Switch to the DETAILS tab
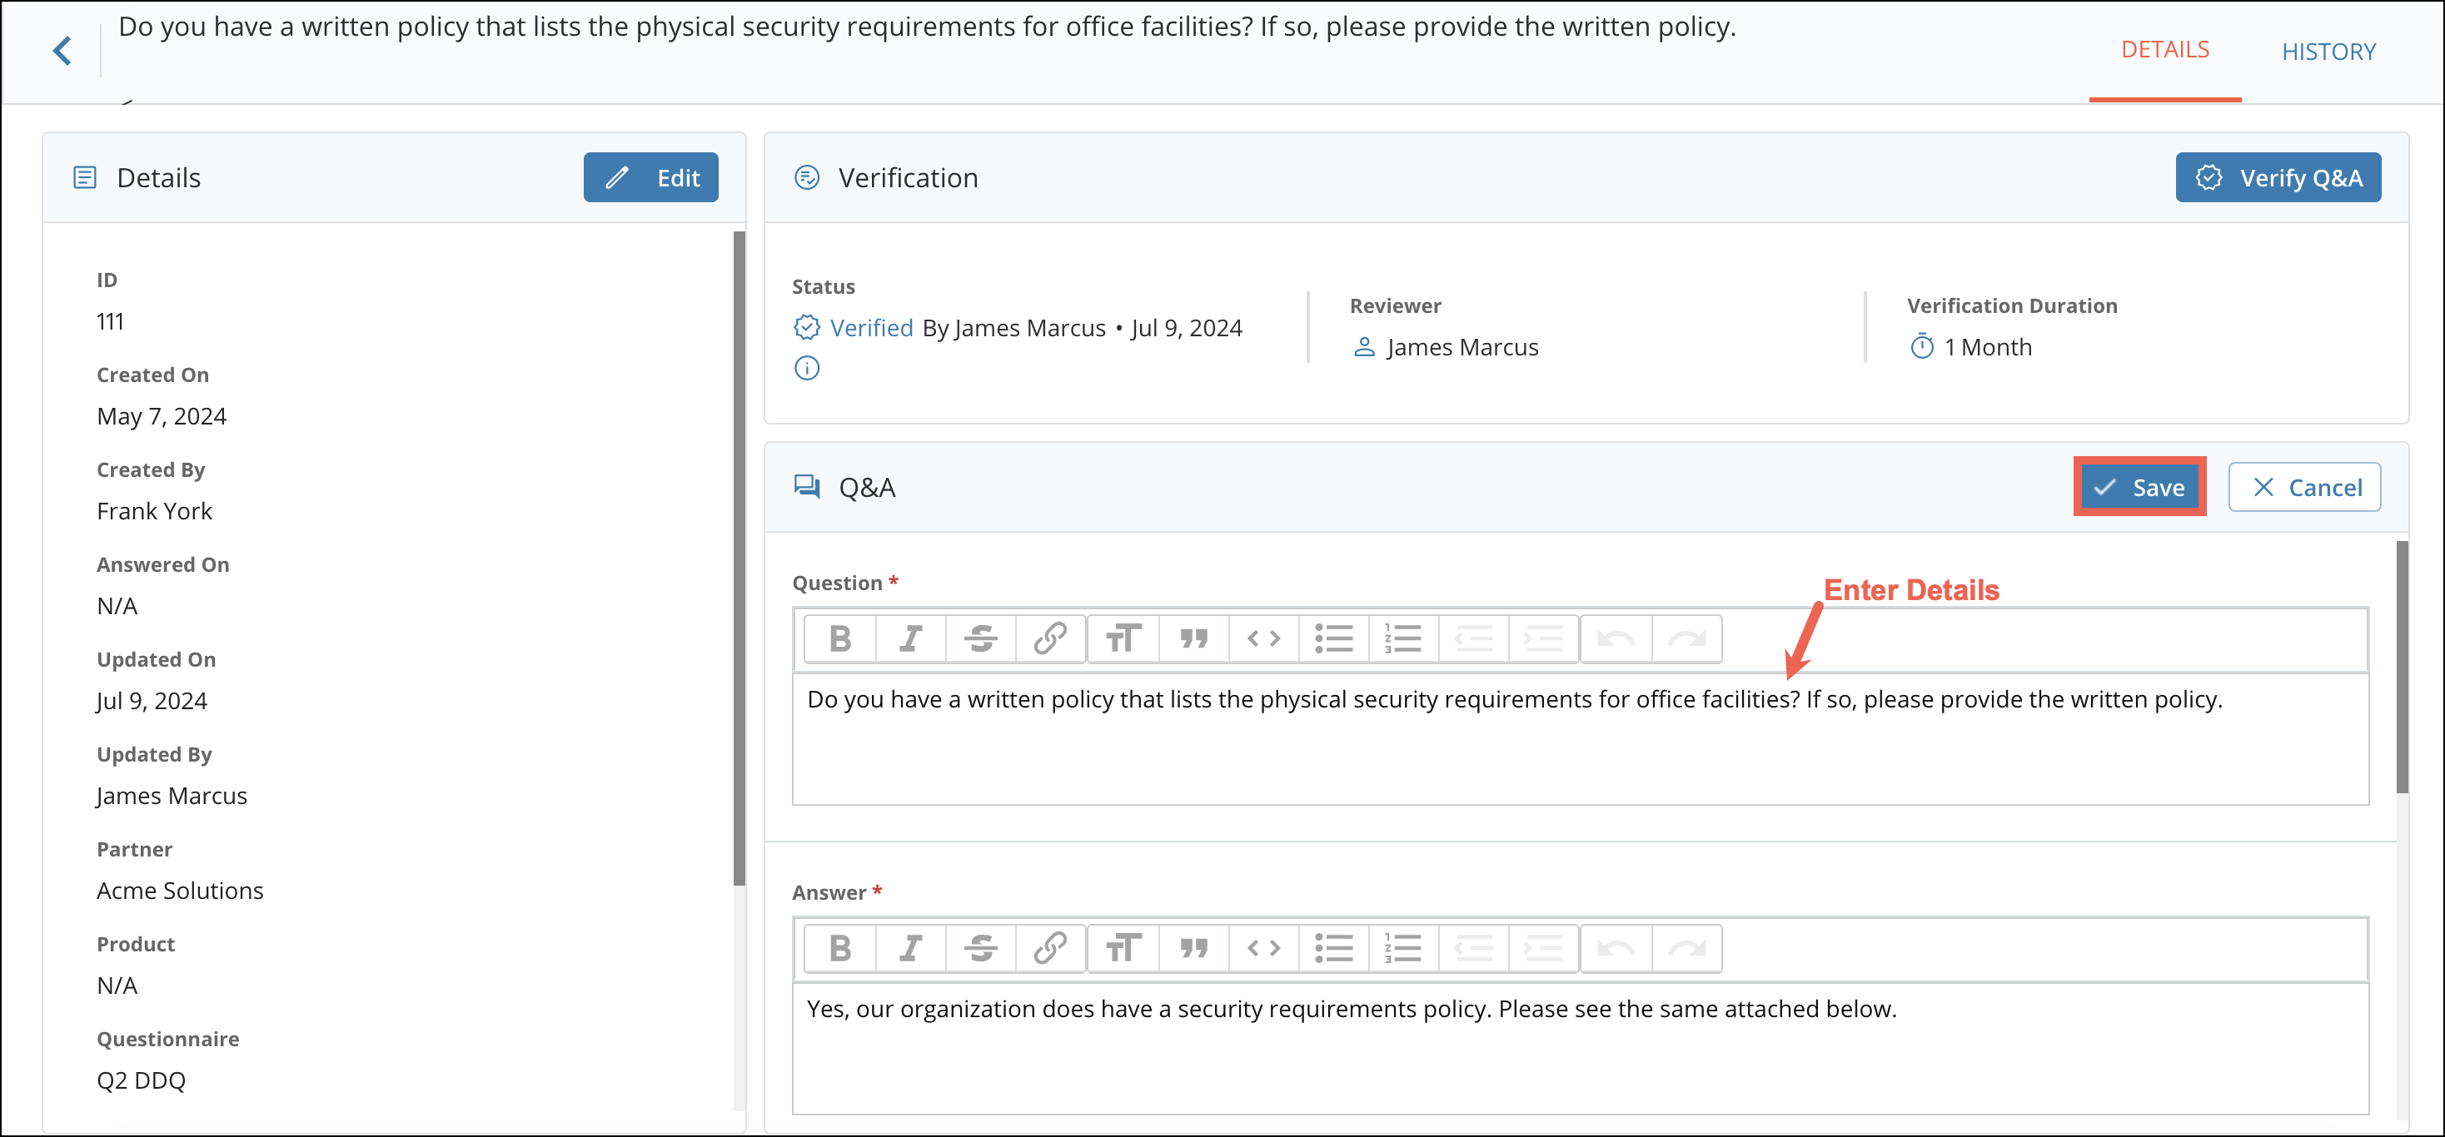Image resolution: width=2445 pixels, height=1137 pixels. click(x=2165, y=48)
